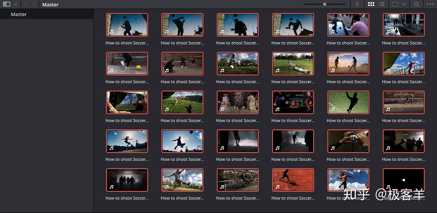Select black clip with white dot
This screenshot has height=213, width=437.
(404, 180)
